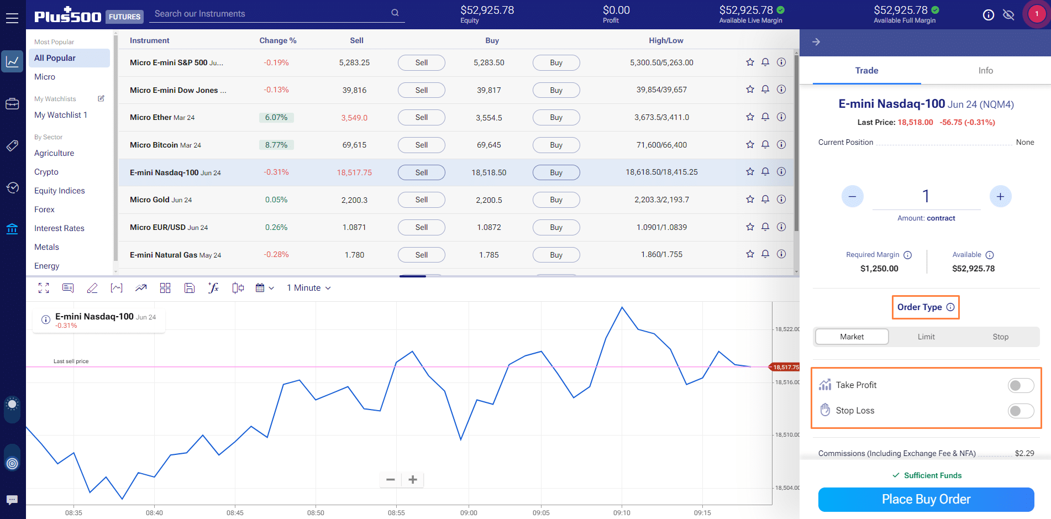1051x519 pixels.
Task: Switch to the Trade tab
Action: pos(866,71)
